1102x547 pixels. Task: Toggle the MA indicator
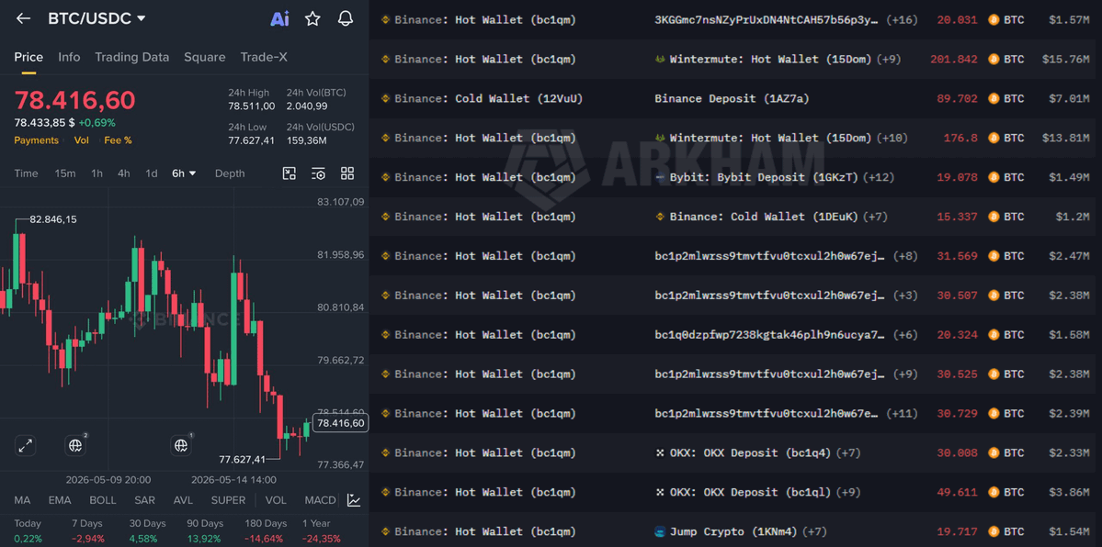pos(22,500)
